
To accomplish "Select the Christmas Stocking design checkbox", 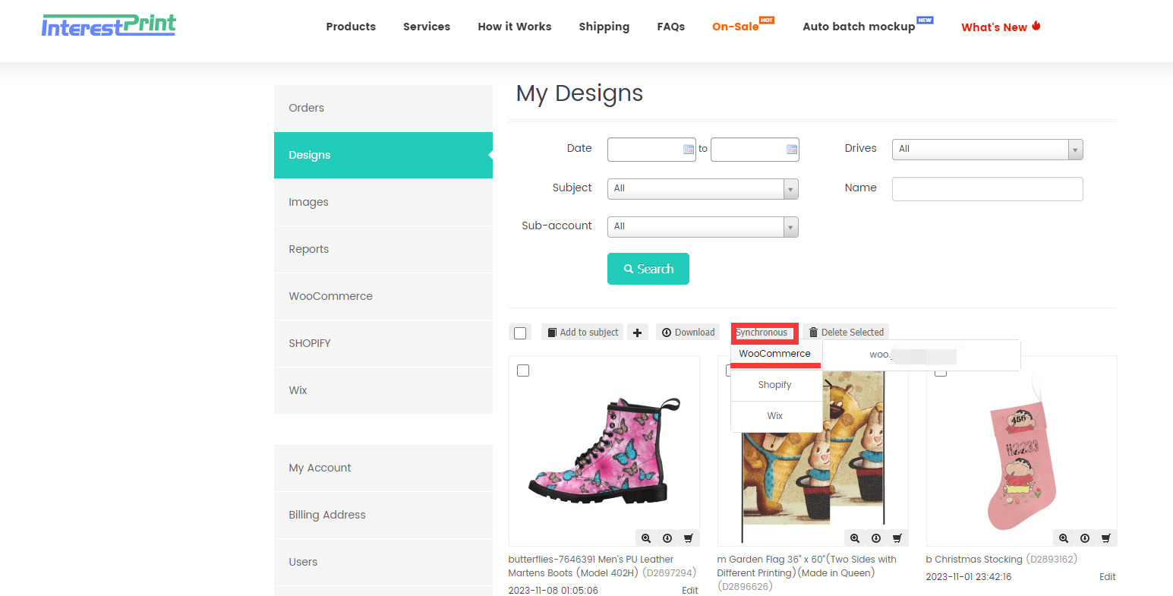I will 941,371.
